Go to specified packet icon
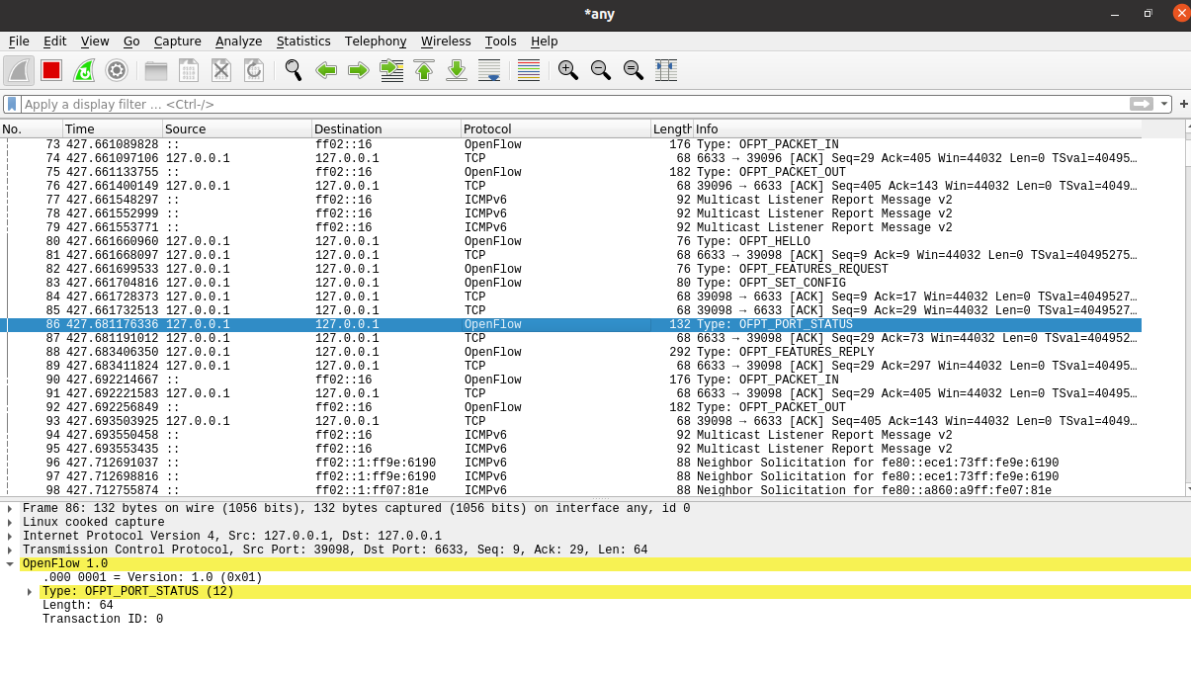 (x=391, y=70)
